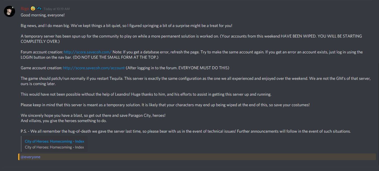This screenshot has height=171, width=379.
Task: Click the orange bar beside the @everyone mention
Action: [x=19, y=157]
